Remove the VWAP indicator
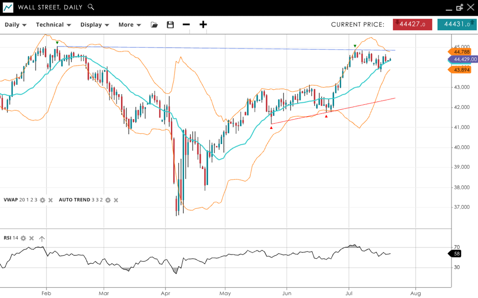 pos(50,200)
